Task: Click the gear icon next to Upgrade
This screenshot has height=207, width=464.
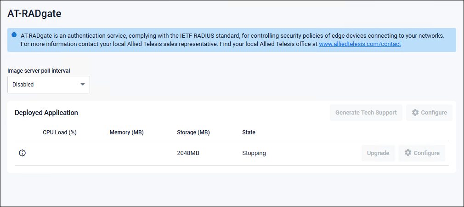Action: pyautogui.click(x=407, y=153)
